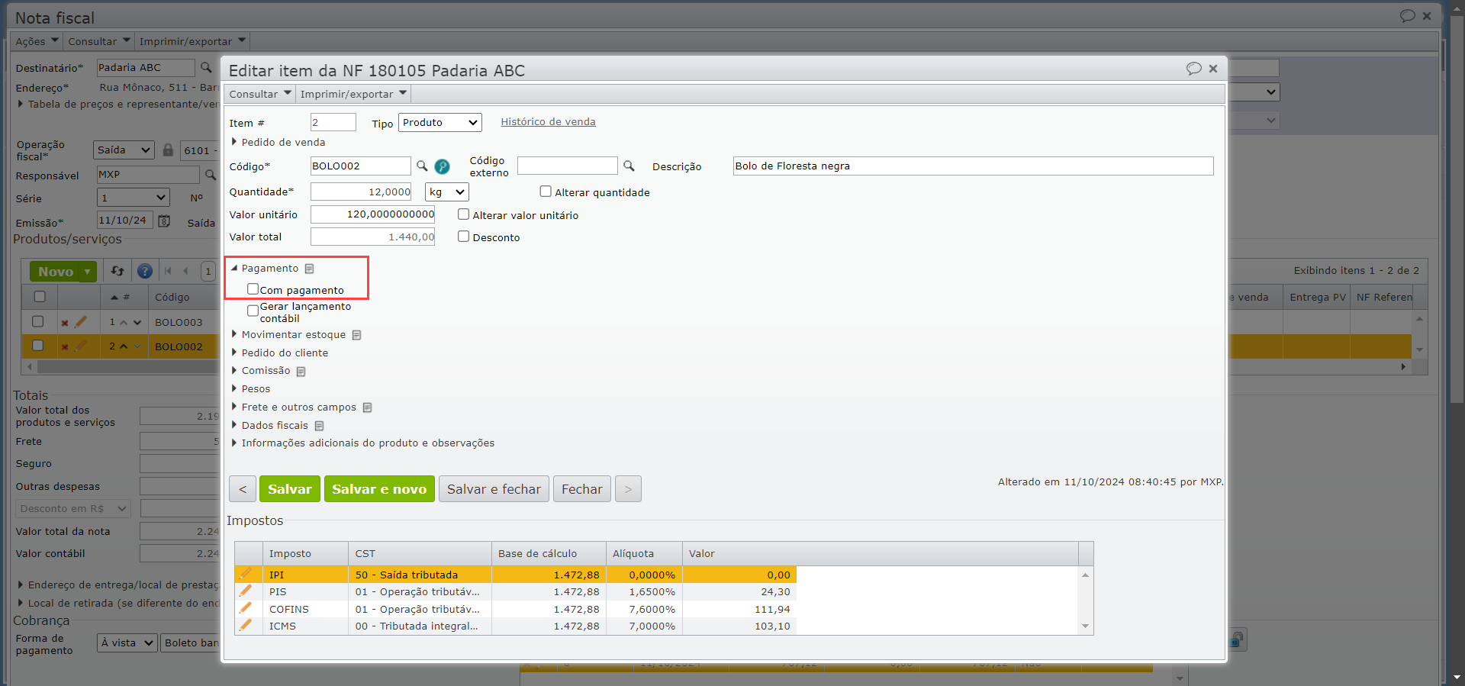Open the product code search magnifier beside BOLO002
Viewport: 1465px width, 686px height.
pos(422,166)
